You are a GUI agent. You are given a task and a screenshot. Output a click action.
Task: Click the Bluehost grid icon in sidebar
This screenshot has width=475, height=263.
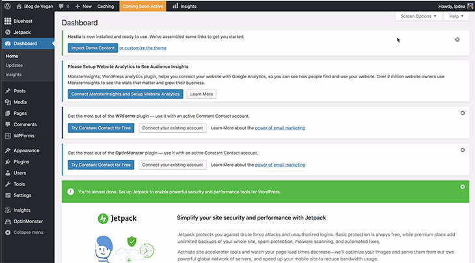pyautogui.click(x=8, y=21)
